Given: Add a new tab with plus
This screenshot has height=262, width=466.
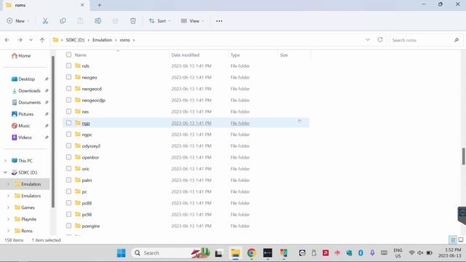Looking at the screenshot, I should pos(99,5).
